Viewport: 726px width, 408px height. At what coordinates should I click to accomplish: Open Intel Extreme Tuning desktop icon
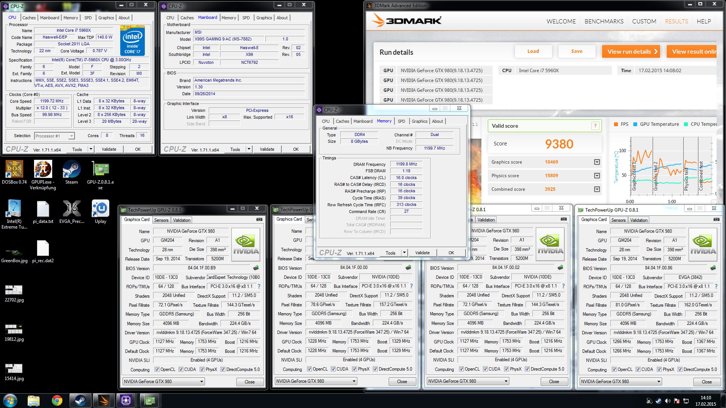click(x=14, y=214)
